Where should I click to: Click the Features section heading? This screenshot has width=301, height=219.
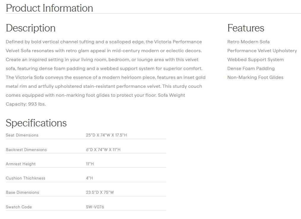(x=245, y=28)
